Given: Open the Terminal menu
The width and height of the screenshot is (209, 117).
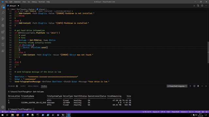Looking at the screenshot, I should coord(41,2).
